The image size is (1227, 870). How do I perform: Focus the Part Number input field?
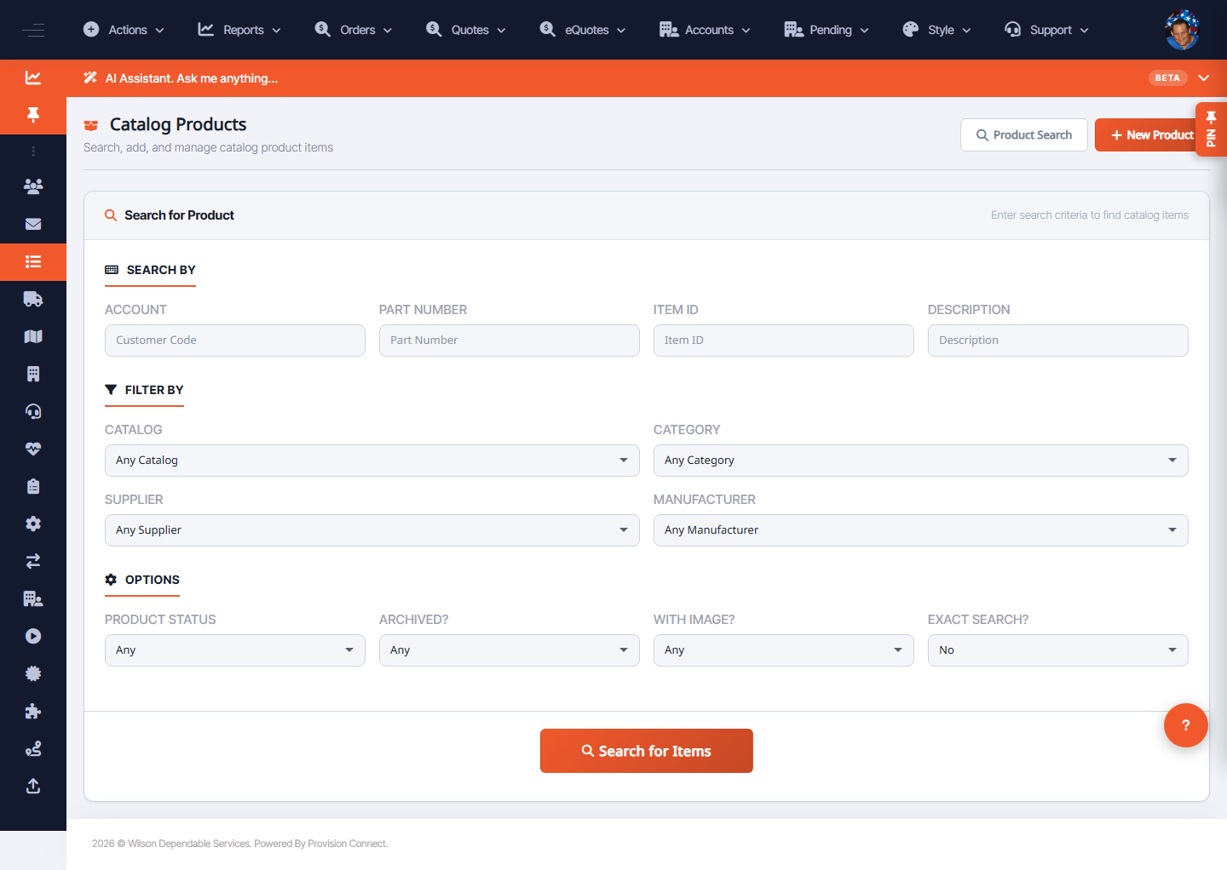pos(510,341)
